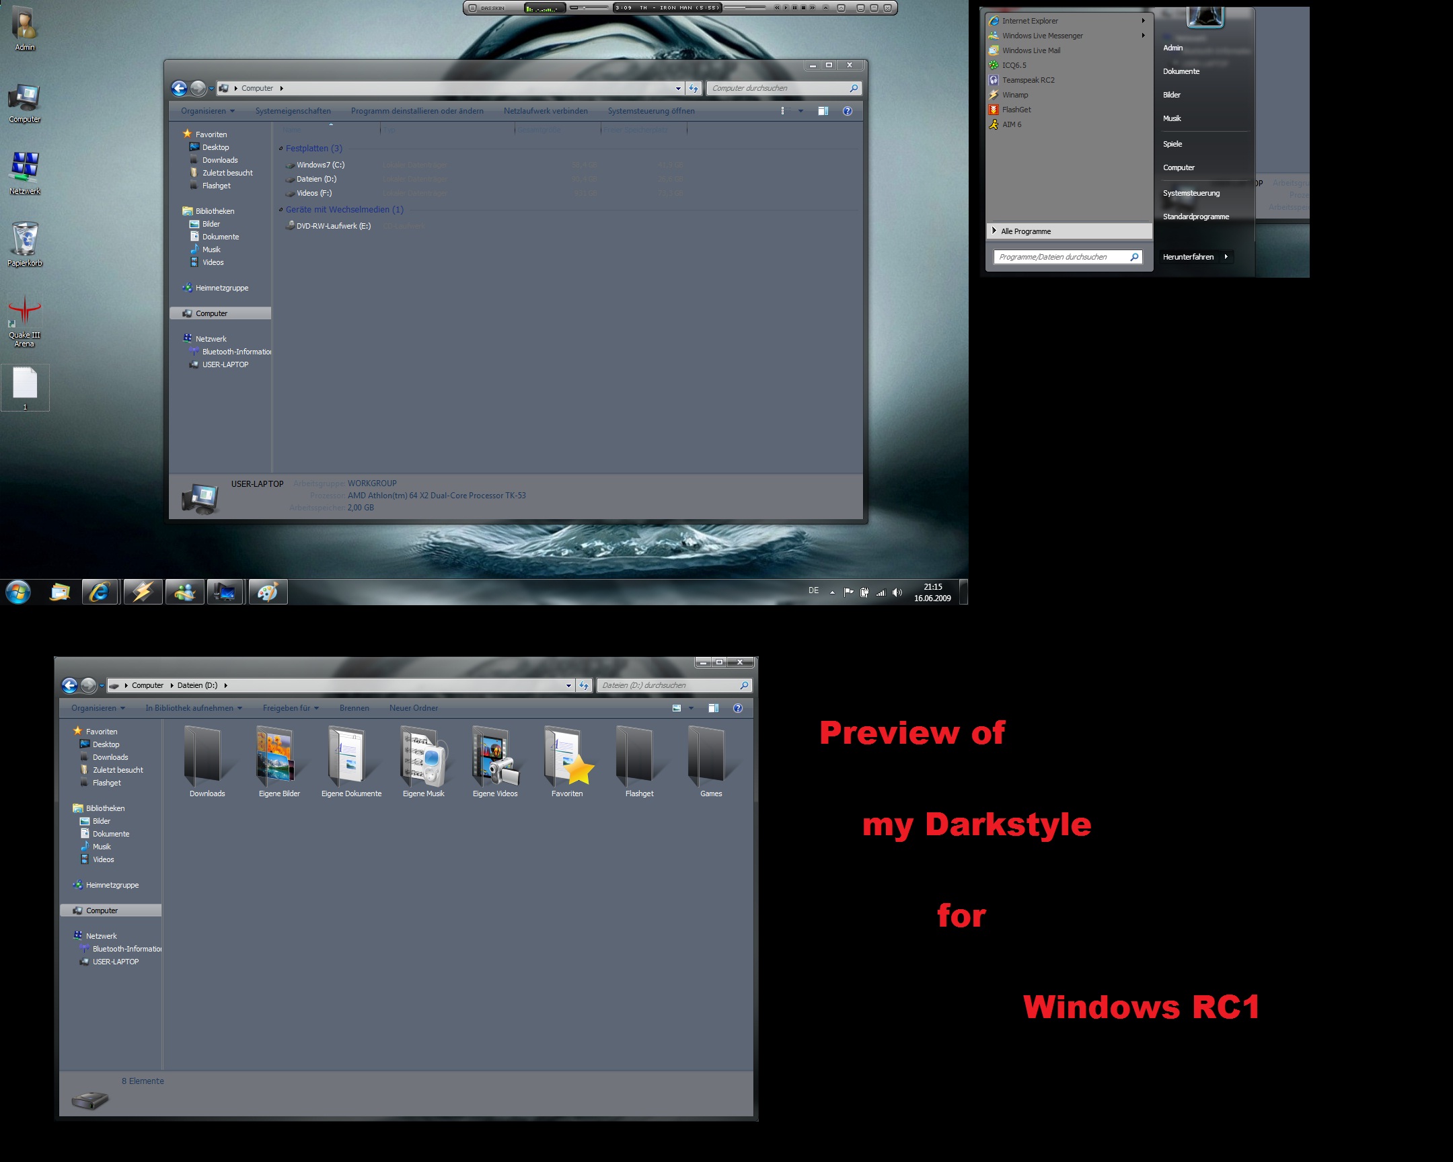Toggle preview pane in Dateien (D:) window
Viewport: 1453px width, 1162px height.
[713, 708]
